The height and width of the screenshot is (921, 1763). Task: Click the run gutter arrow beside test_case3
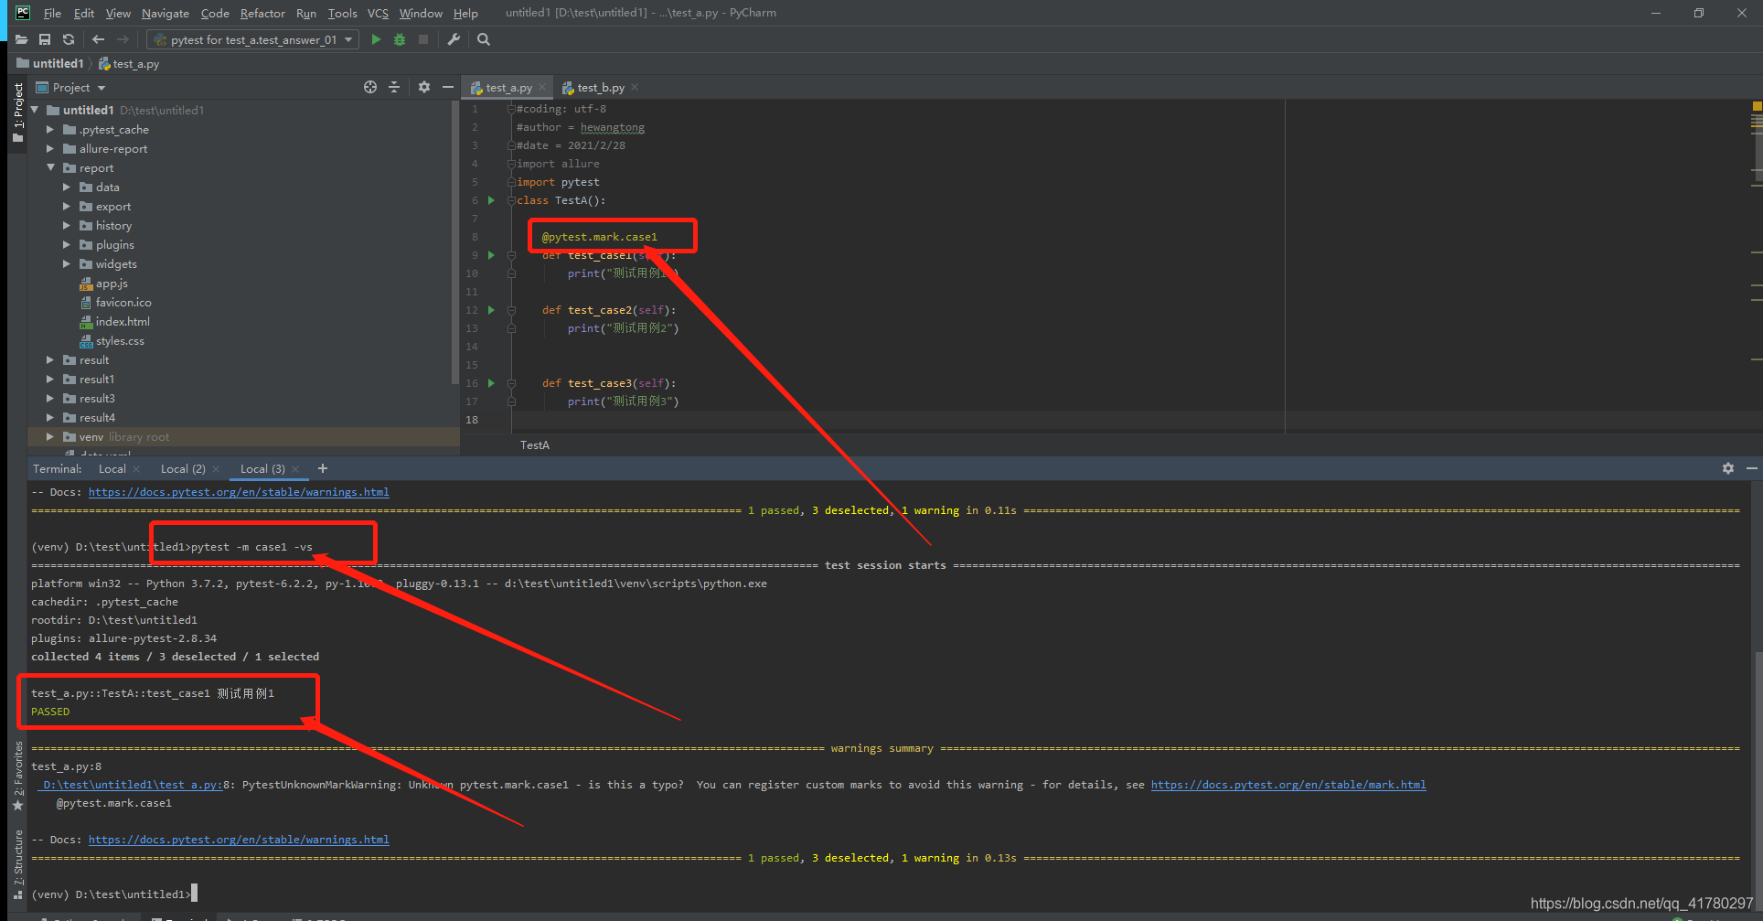click(x=491, y=383)
